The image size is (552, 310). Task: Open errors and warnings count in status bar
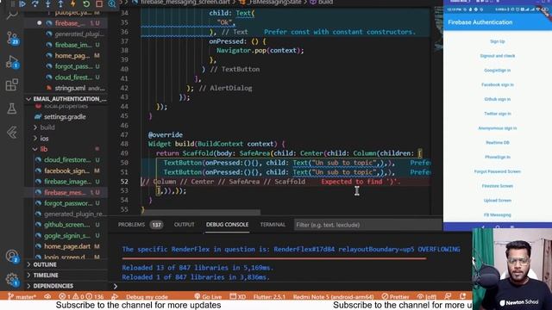tap(81, 296)
